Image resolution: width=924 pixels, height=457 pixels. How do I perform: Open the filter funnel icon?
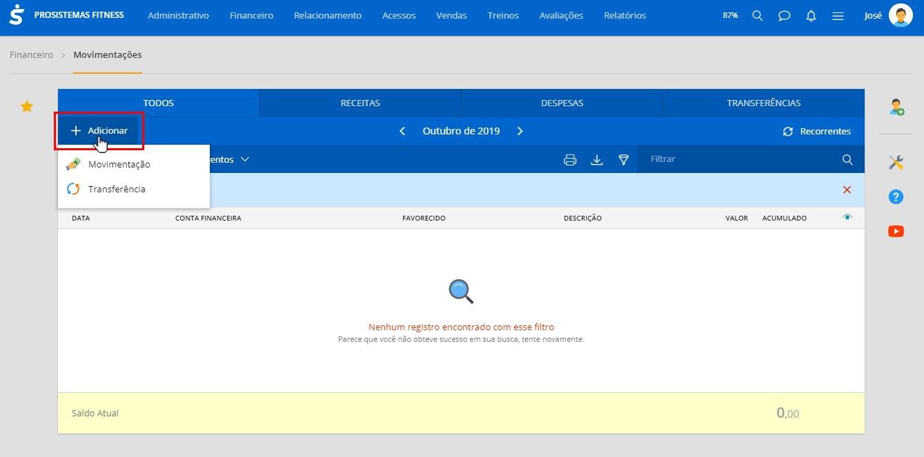[x=624, y=159]
